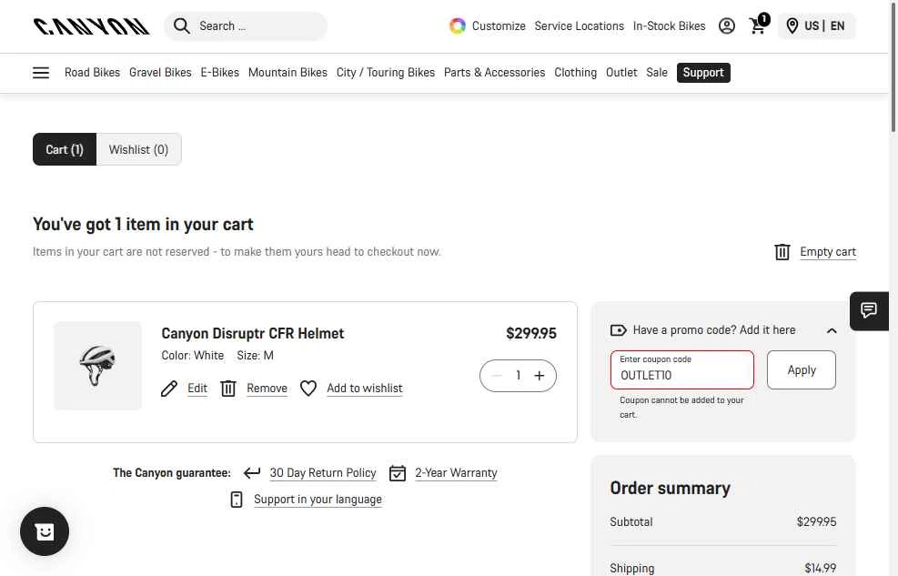Click the Order summary heading
Image resolution: width=898 pixels, height=576 pixels.
click(670, 489)
